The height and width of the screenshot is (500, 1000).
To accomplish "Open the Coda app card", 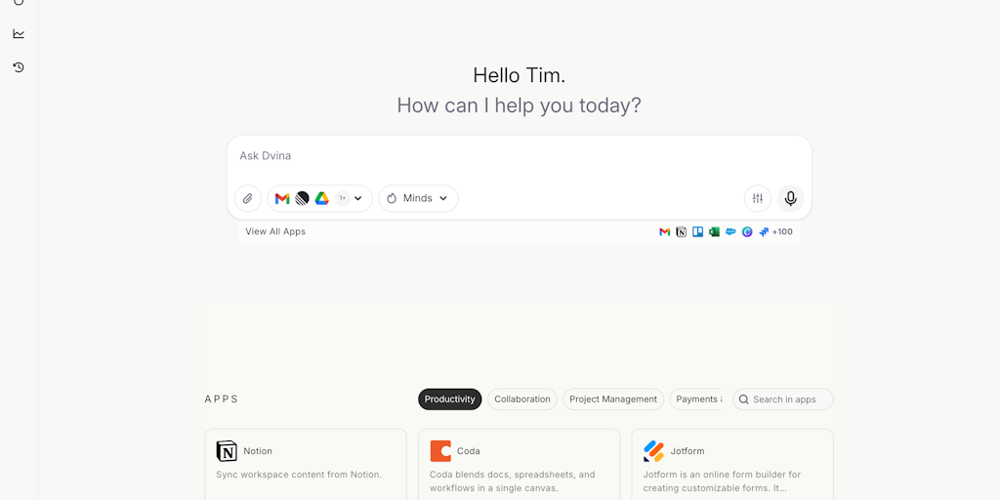I will [x=520, y=464].
